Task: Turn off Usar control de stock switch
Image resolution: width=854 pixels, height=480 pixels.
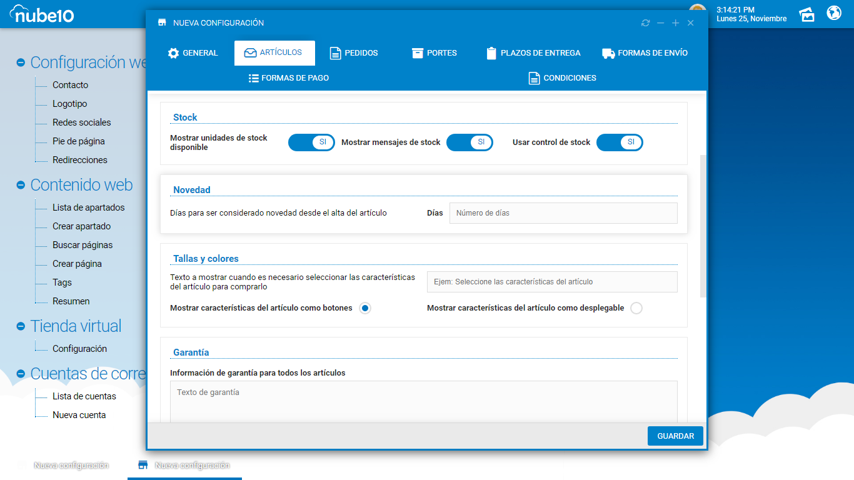Action: point(620,142)
